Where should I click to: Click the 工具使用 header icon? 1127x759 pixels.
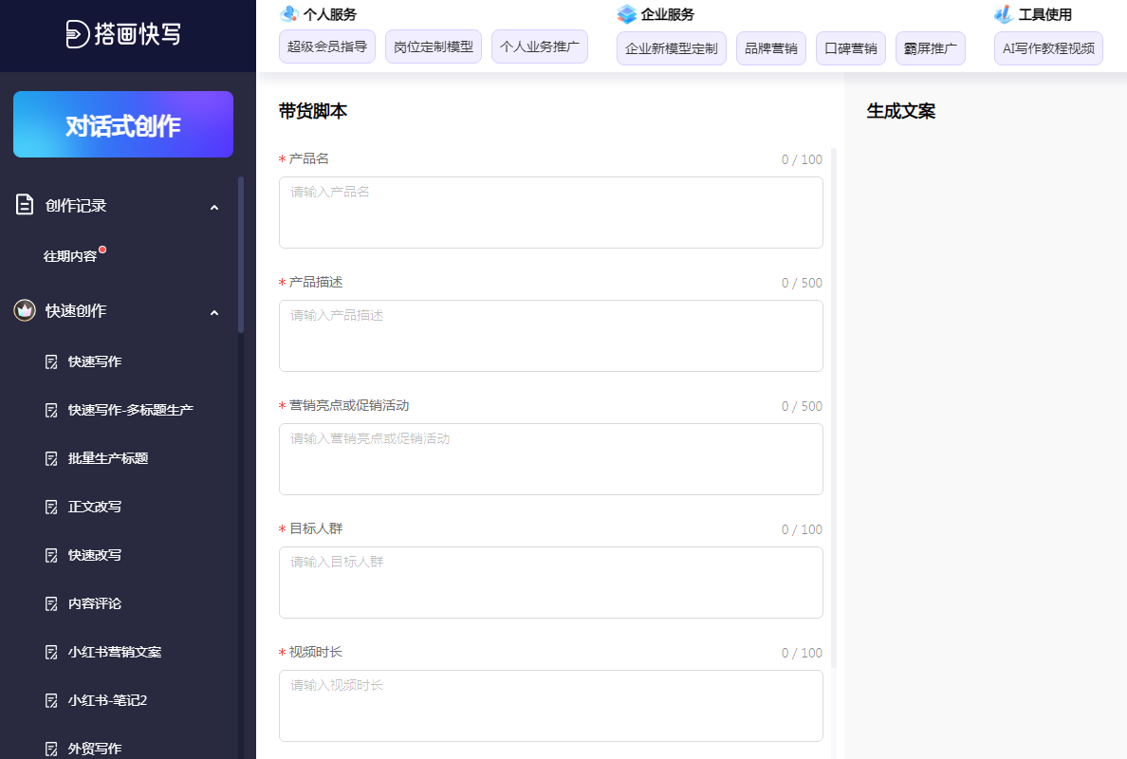point(1003,14)
